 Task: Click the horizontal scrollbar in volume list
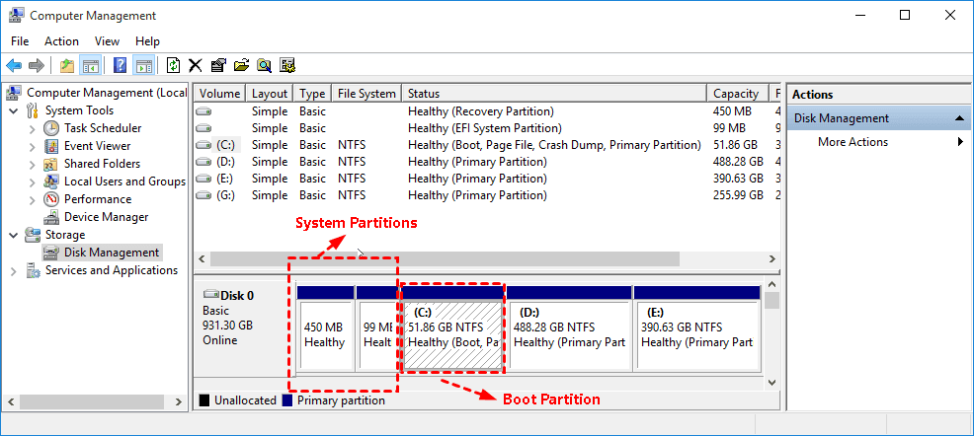(x=445, y=258)
